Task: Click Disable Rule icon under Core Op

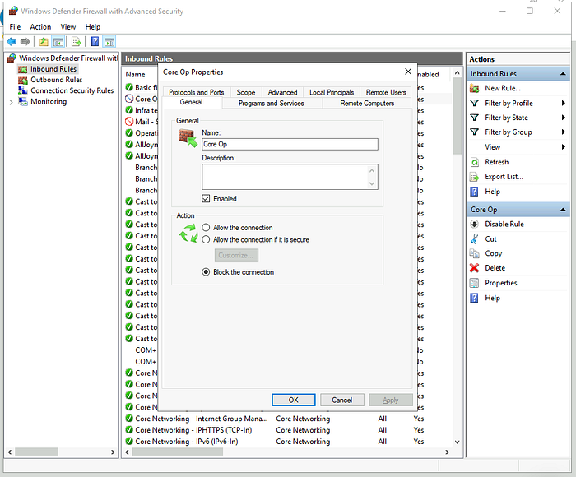Action: tap(474, 224)
